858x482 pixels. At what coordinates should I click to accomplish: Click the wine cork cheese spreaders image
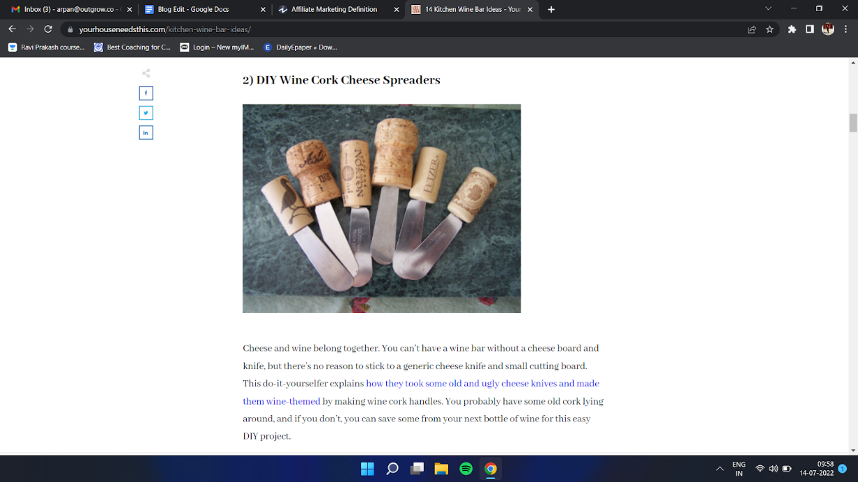pos(381,208)
